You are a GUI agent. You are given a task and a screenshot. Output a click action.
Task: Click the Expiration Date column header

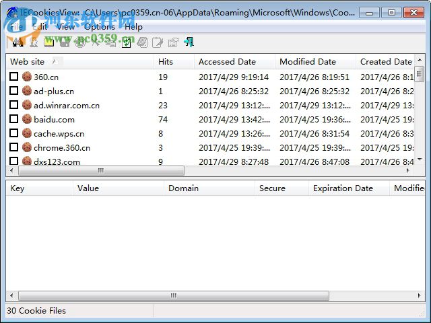tap(349, 188)
